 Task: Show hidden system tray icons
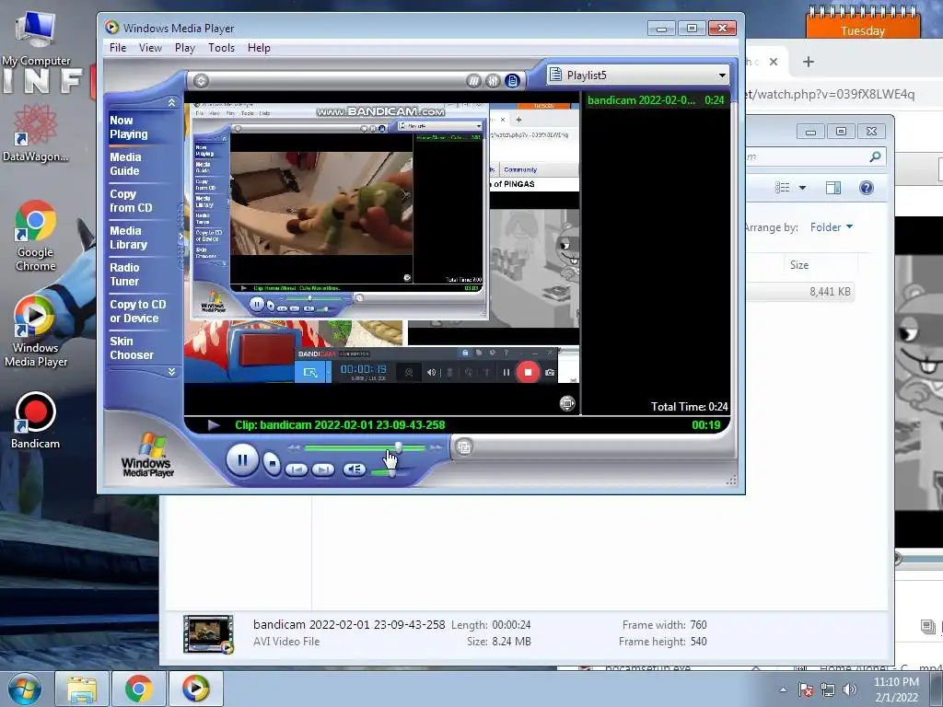783,690
